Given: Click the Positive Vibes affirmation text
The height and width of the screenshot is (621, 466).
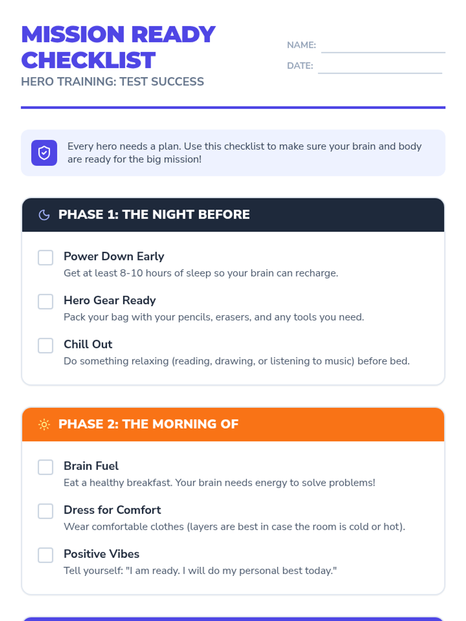Looking at the screenshot, I should pyautogui.click(x=200, y=571).
